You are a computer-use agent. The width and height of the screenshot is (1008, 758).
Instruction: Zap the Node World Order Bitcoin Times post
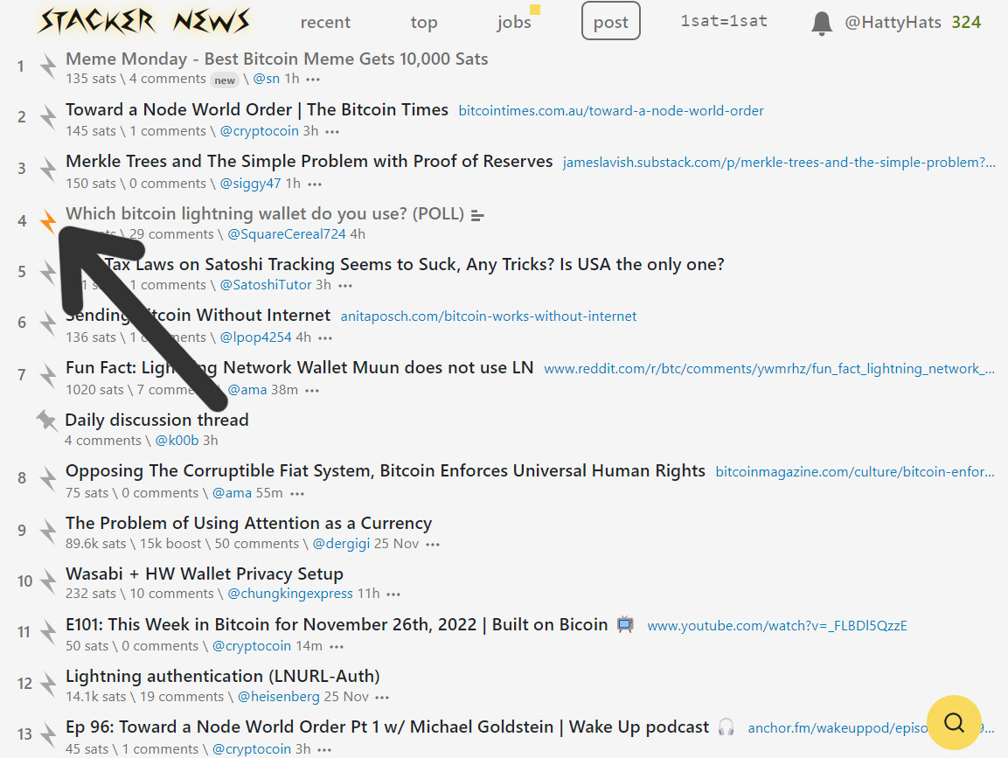48,117
